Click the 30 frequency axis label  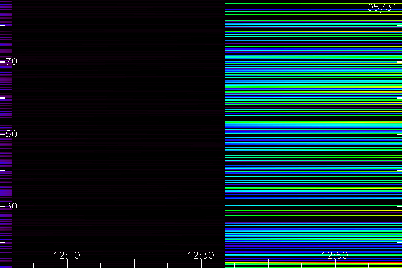(x=11, y=206)
